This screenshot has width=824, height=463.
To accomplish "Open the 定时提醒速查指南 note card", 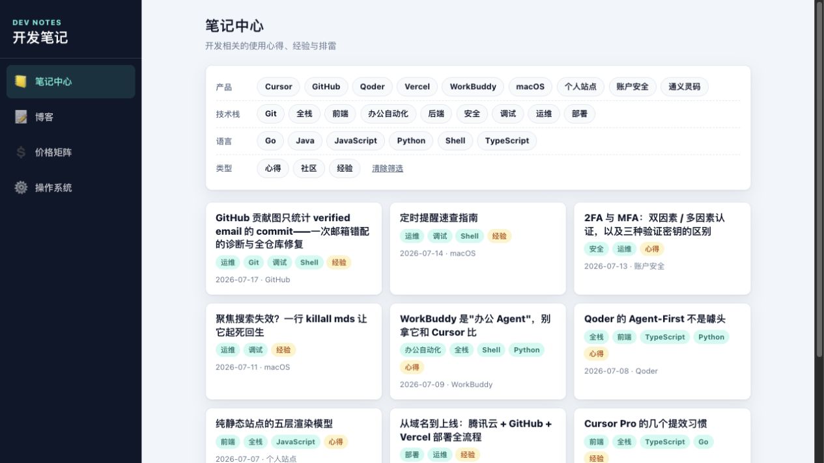I will pos(478,248).
